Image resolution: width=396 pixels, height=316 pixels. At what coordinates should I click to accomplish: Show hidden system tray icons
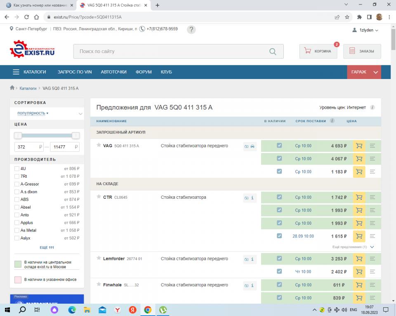point(314,310)
